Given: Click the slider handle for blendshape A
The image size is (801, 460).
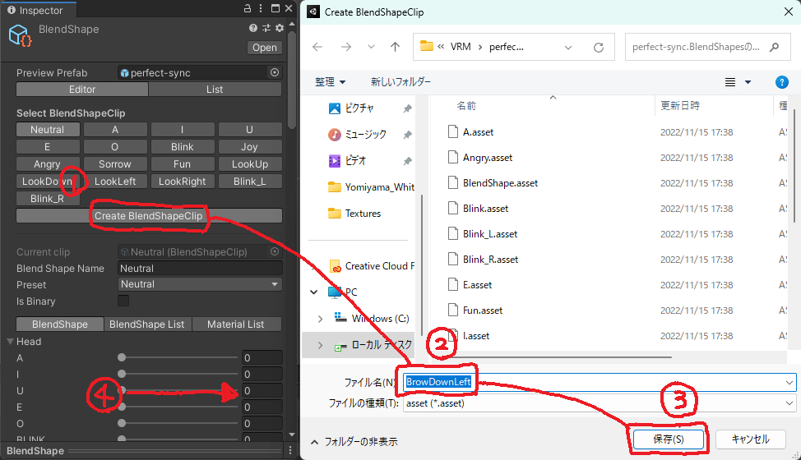Looking at the screenshot, I should (122, 358).
